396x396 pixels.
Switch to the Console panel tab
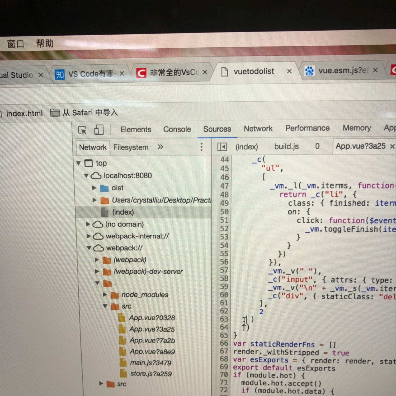pos(177,129)
